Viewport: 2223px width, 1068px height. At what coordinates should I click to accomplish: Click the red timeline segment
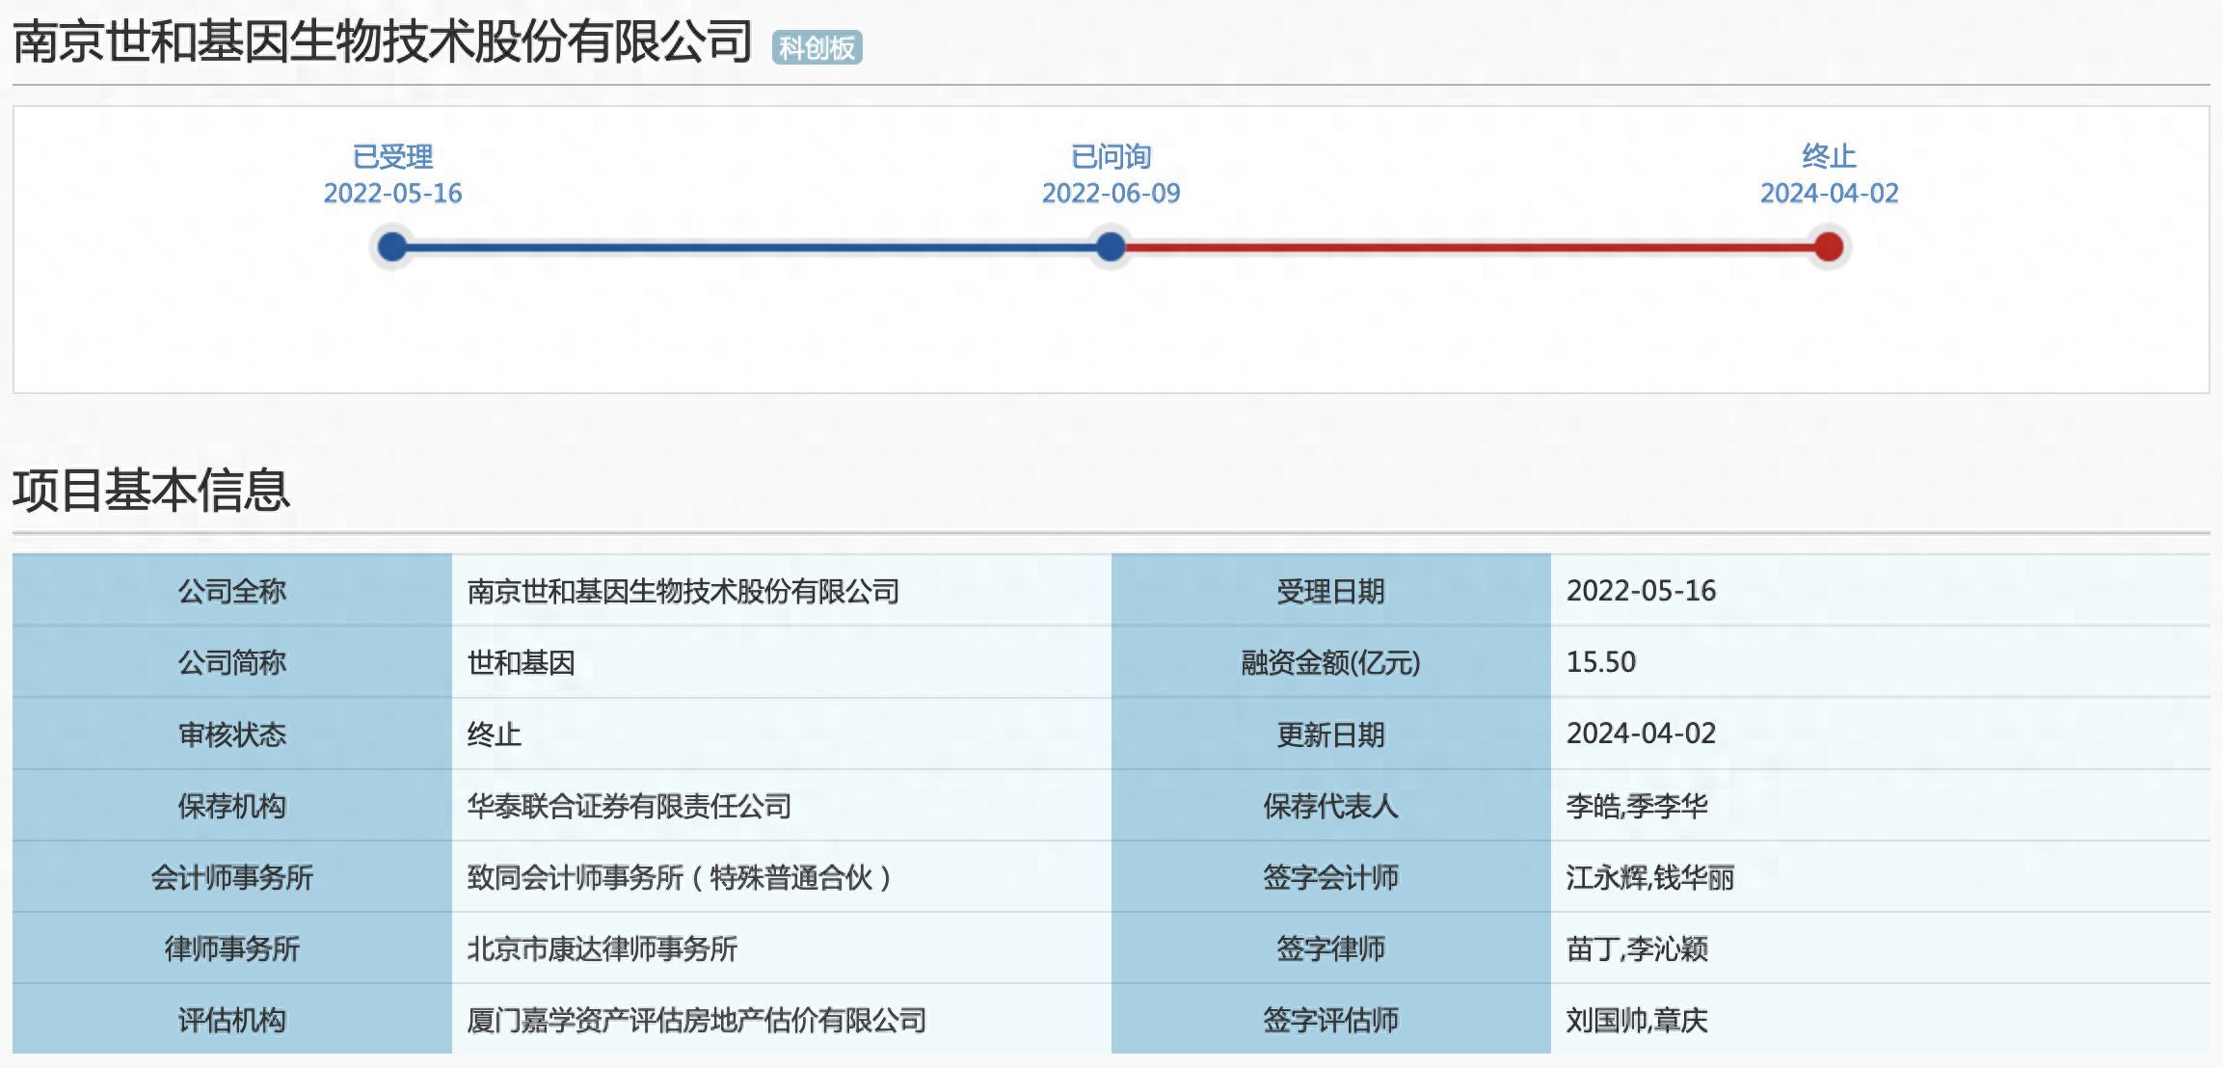click(x=1469, y=248)
